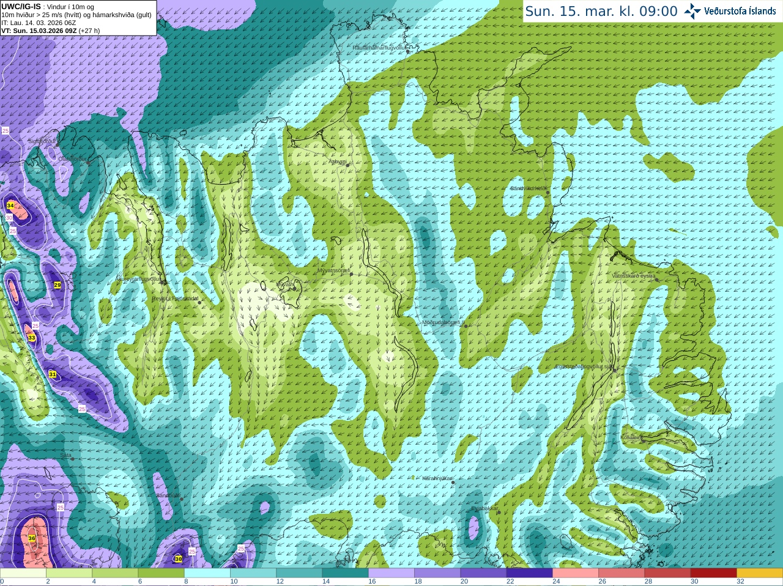This screenshot has height=586, width=783.
Task: Select the 14–16 m/s legend color
Action: (x=346, y=573)
